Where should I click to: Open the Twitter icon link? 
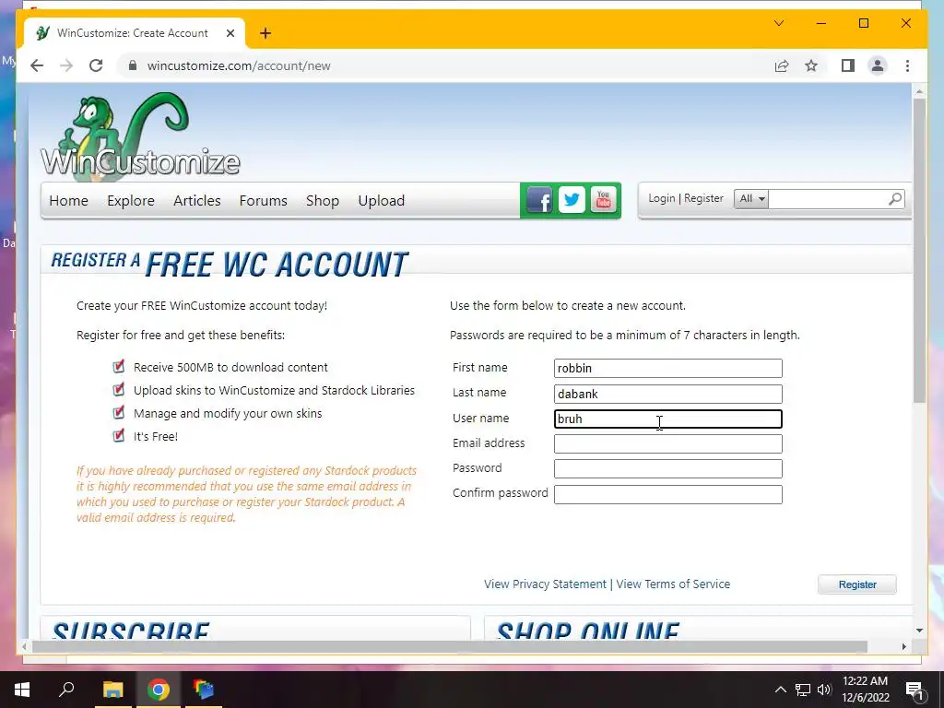(572, 200)
